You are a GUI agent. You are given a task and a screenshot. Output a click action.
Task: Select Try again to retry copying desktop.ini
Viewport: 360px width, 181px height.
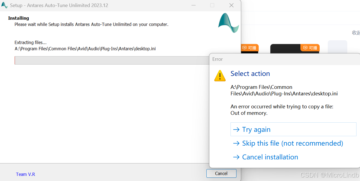[x=256, y=129]
